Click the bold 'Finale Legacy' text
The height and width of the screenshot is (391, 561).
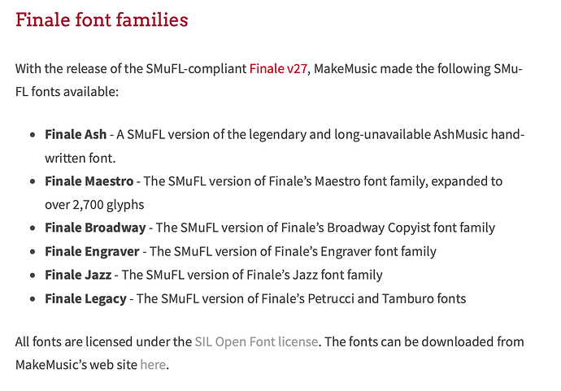(85, 298)
